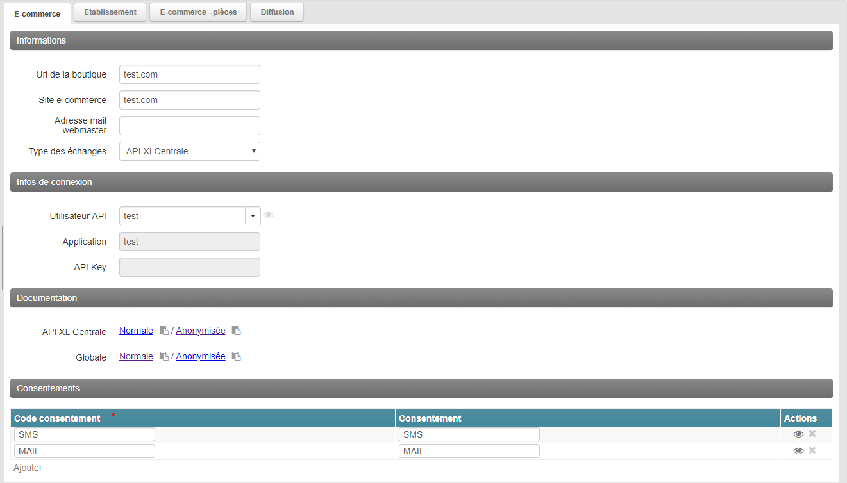This screenshot has width=847, height=483.
Task: Click the Consentement column header
Action: [587, 418]
